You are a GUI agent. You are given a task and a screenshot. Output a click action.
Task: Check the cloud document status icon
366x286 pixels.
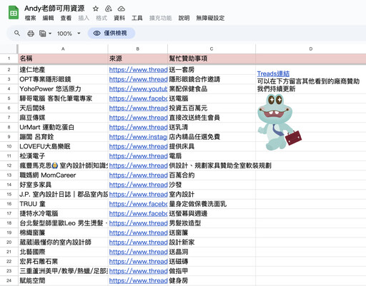point(122,9)
